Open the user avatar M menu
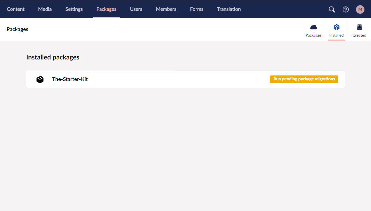Image resolution: width=371 pixels, height=211 pixels. pos(360,9)
